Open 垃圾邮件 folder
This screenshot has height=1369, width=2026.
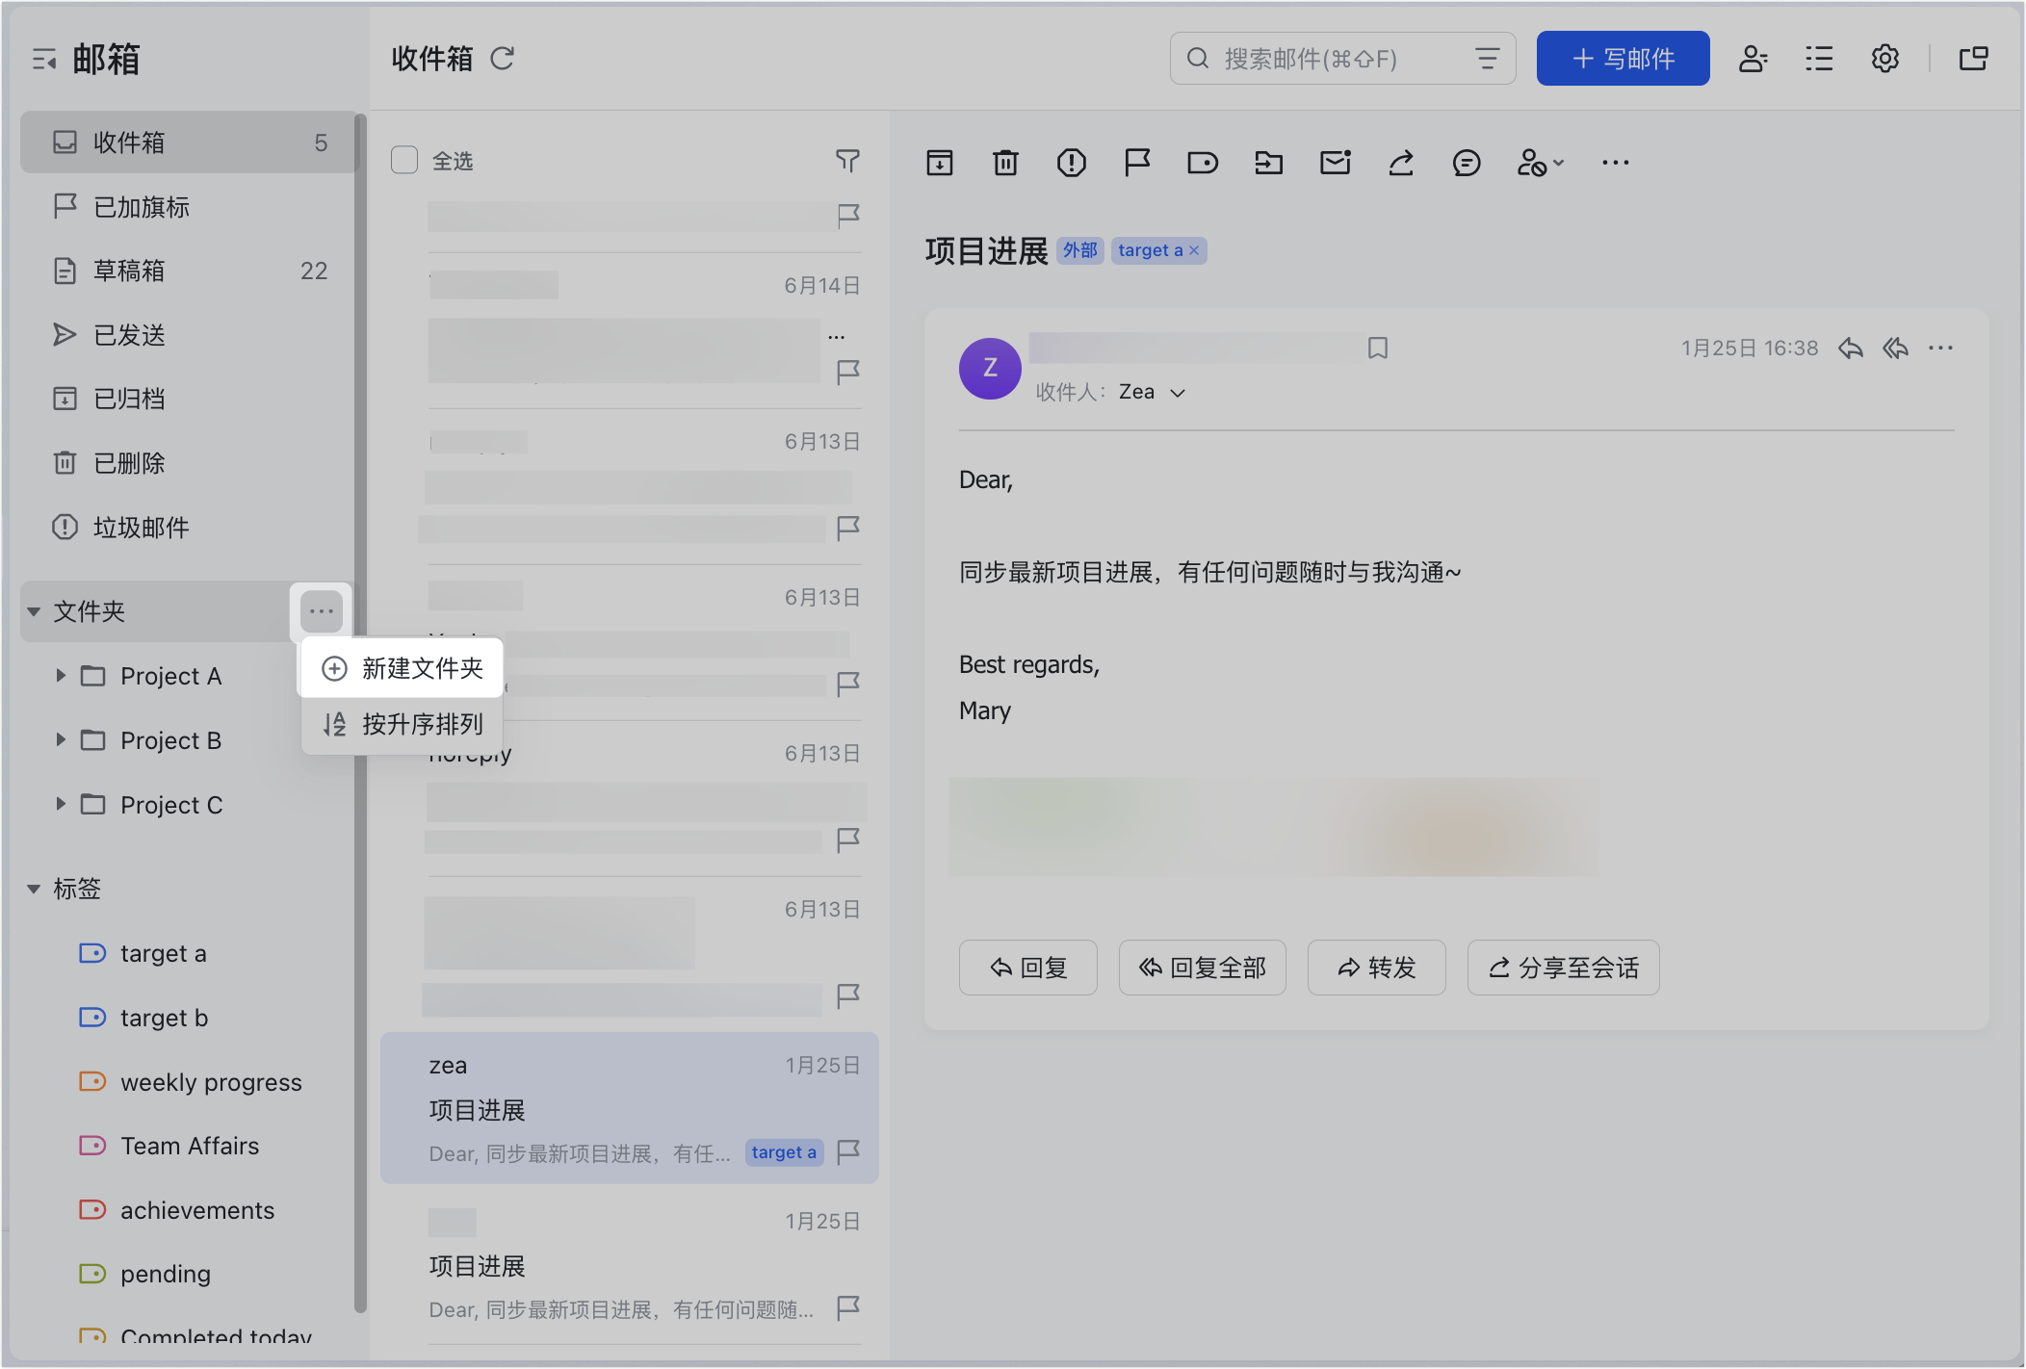tap(189, 528)
